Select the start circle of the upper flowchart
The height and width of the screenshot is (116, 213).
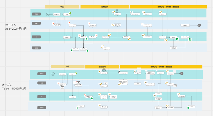tap(48, 14)
